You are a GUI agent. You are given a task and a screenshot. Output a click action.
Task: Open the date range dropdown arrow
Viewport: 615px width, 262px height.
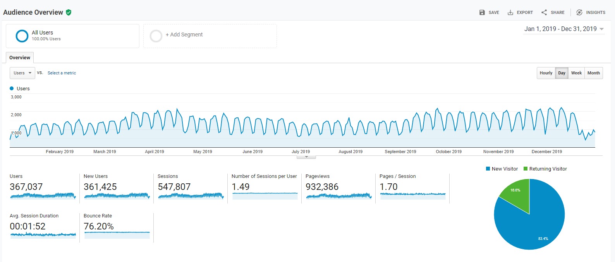click(601, 29)
